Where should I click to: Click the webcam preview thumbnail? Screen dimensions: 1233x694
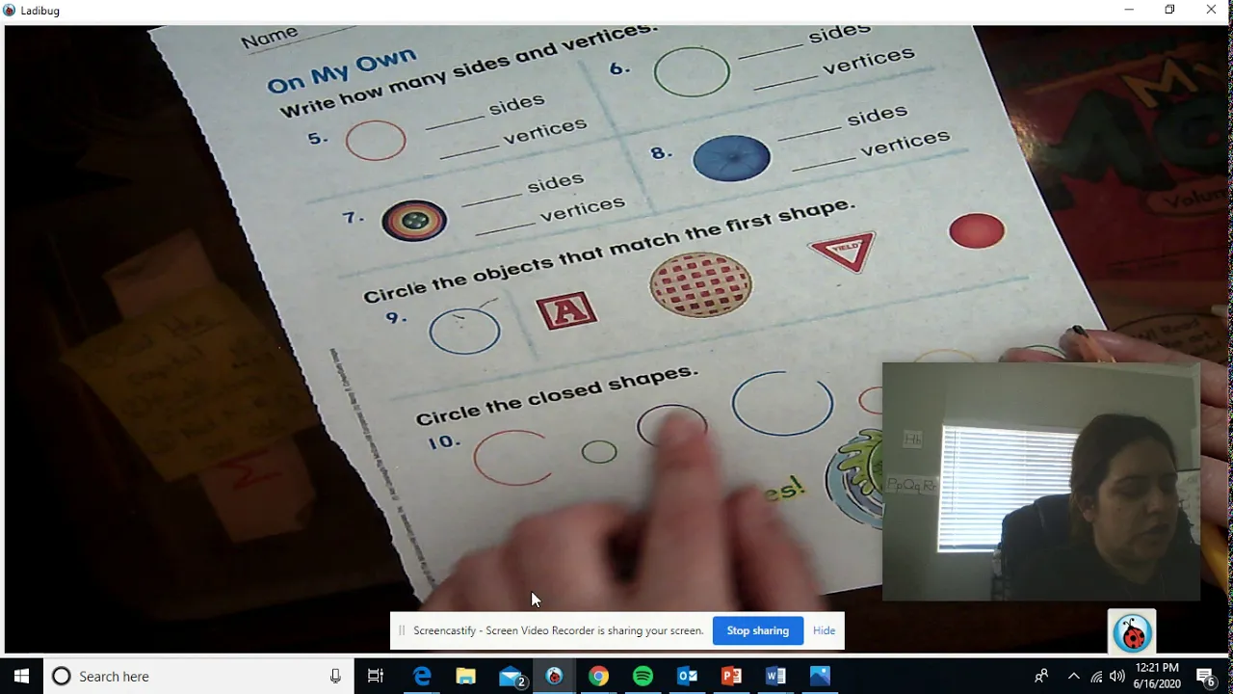pyautogui.click(x=1041, y=482)
